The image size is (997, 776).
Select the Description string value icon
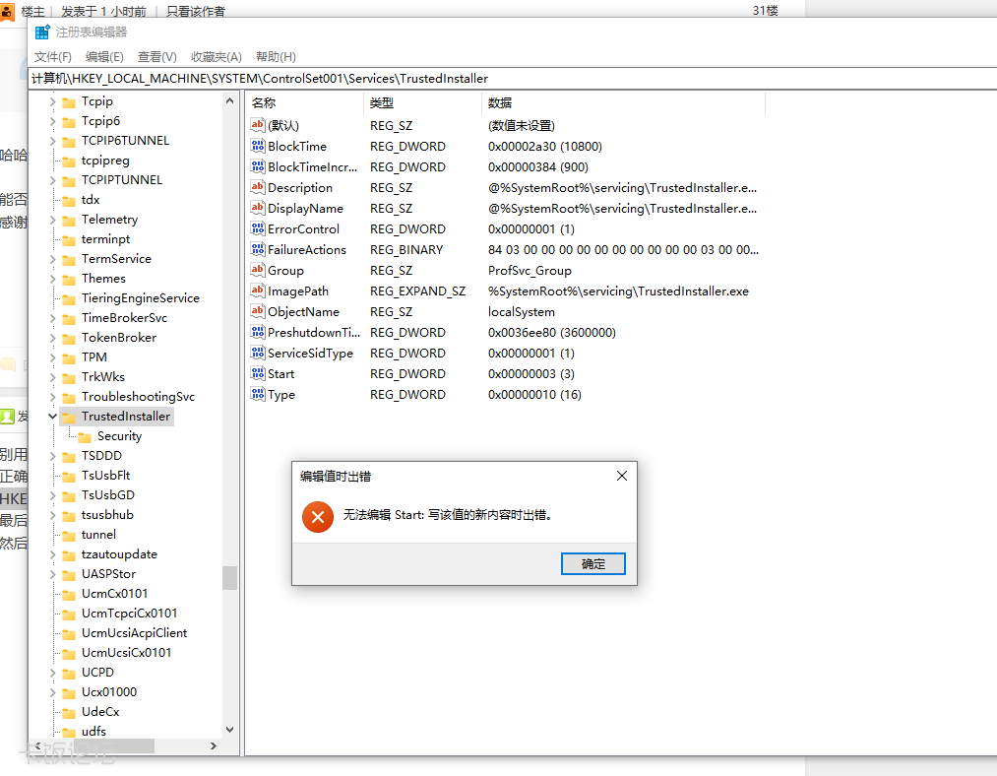tap(258, 187)
